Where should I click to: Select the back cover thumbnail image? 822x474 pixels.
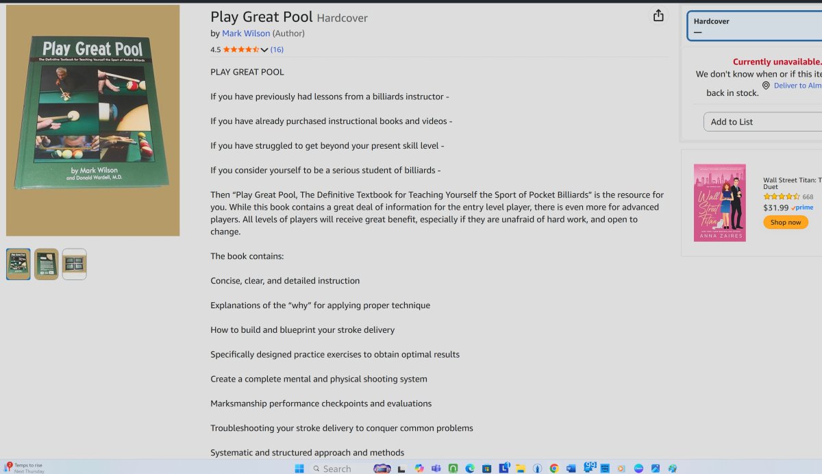click(47, 264)
